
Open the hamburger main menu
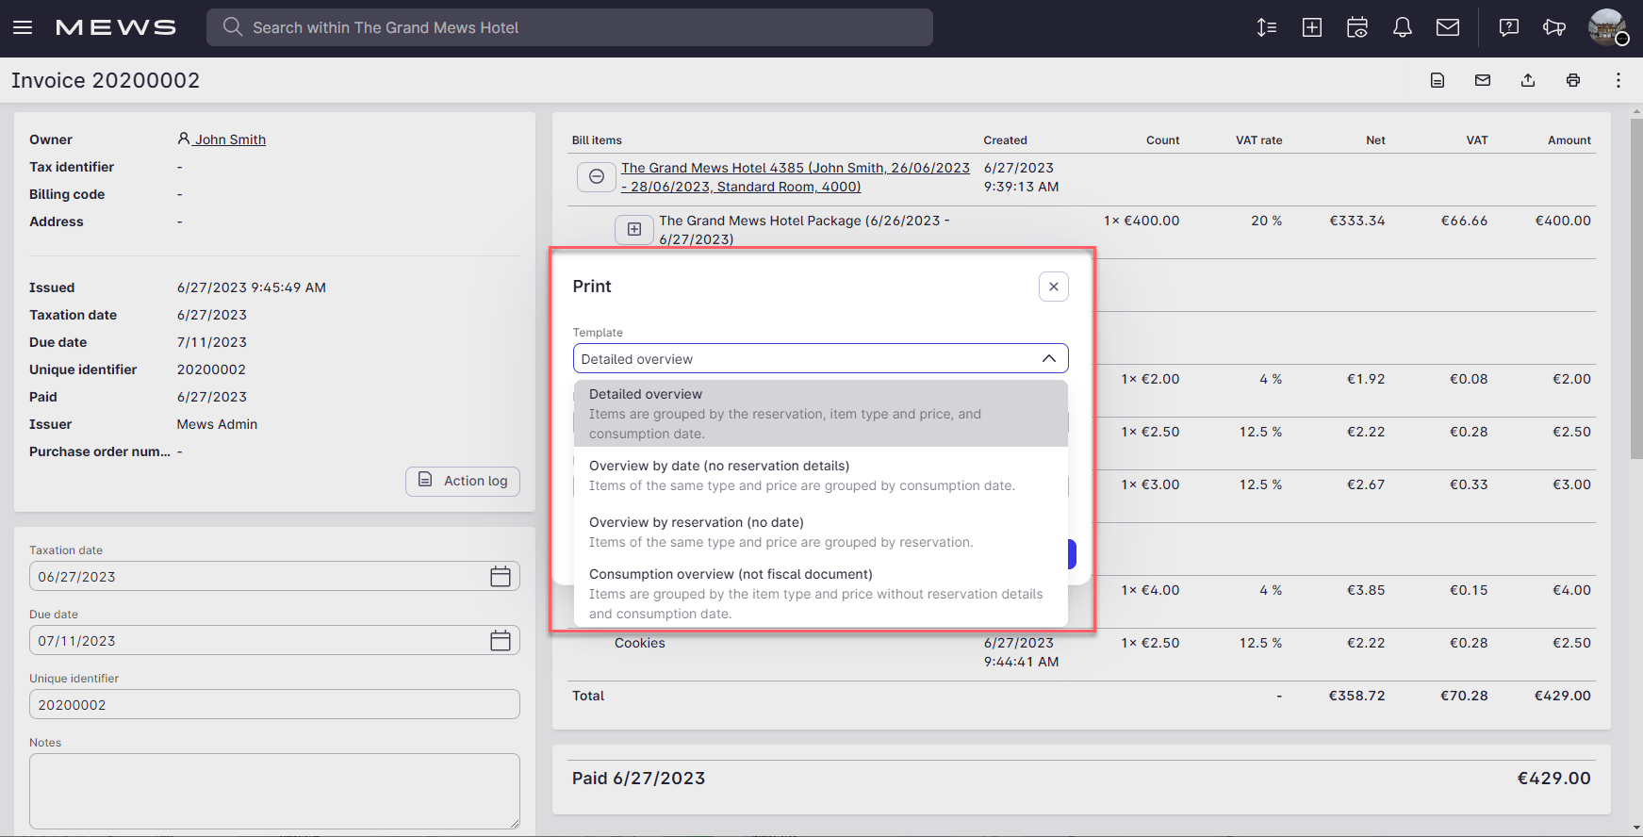pyautogui.click(x=23, y=27)
